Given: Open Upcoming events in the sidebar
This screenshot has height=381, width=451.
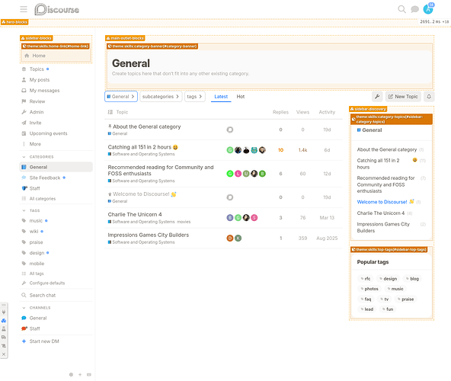Looking at the screenshot, I should [x=56, y=133].
